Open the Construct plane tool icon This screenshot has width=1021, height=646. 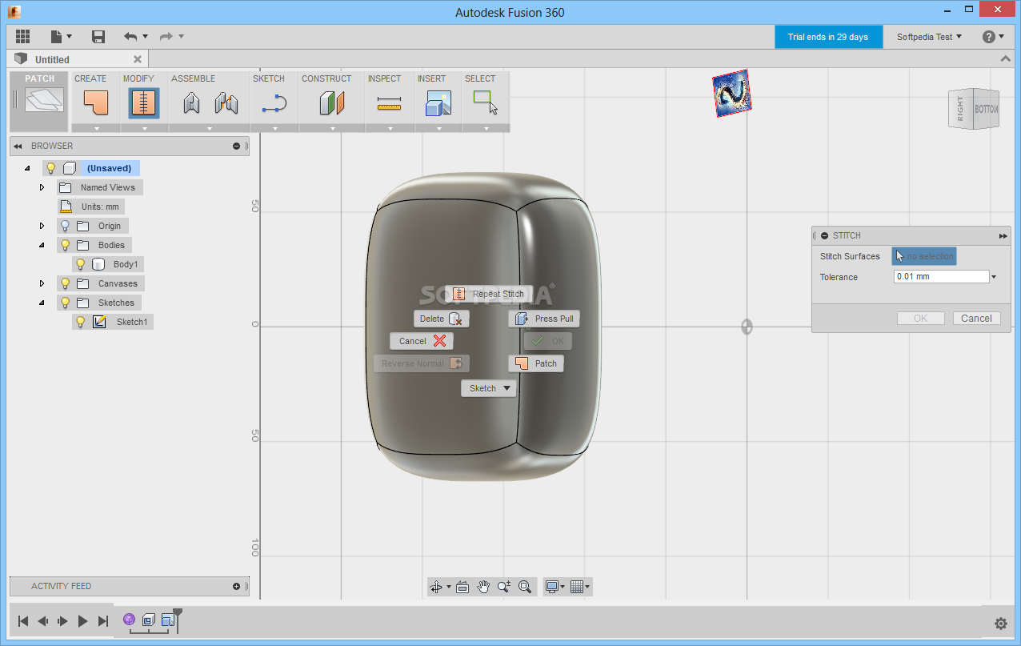coord(331,103)
